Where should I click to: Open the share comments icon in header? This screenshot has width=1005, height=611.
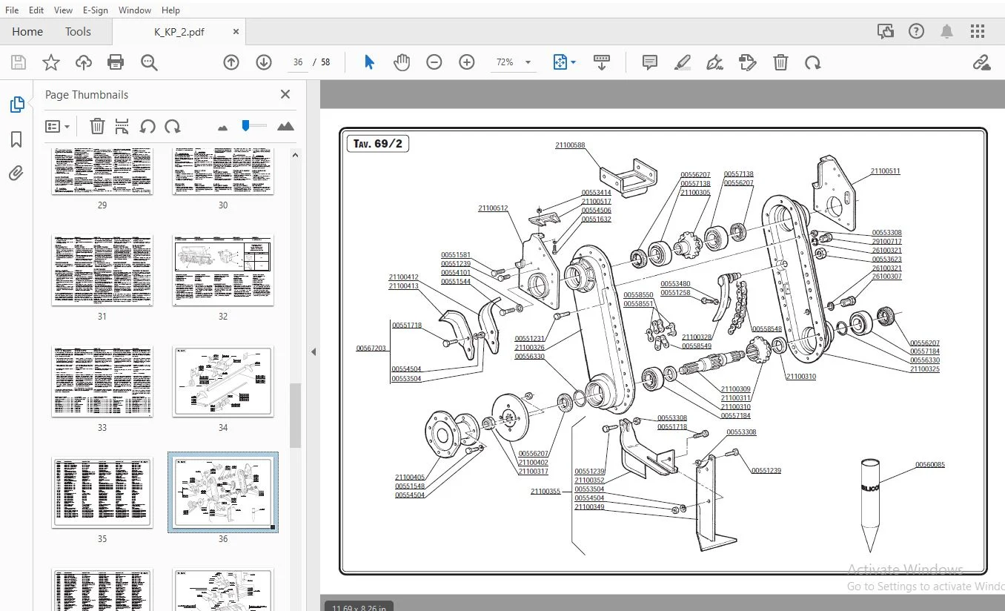click(885, 31)
